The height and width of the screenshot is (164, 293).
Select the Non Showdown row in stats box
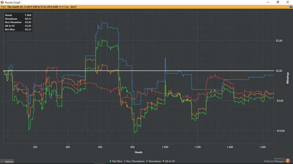18,22
